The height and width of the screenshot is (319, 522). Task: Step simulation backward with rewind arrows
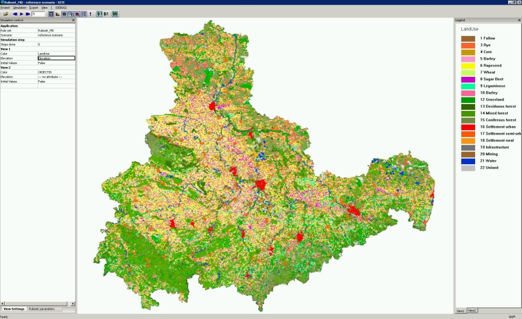click(15, 14)
